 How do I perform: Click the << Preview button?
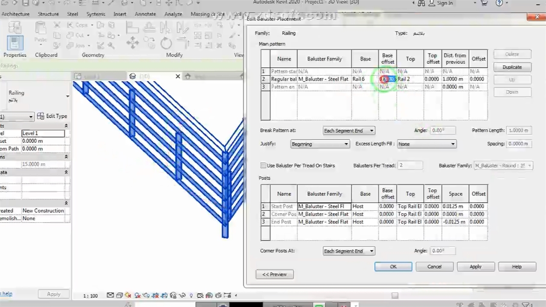click(x=274, y=274)
